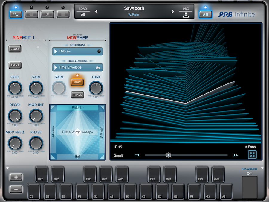Screen dimensions: 269x202
Task: Select Bell at morph pad bottom
Action: pyautogui.click(x=77, y=157)
